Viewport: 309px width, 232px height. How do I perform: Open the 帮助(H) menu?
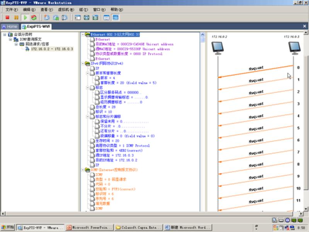[x=117, y=9]
